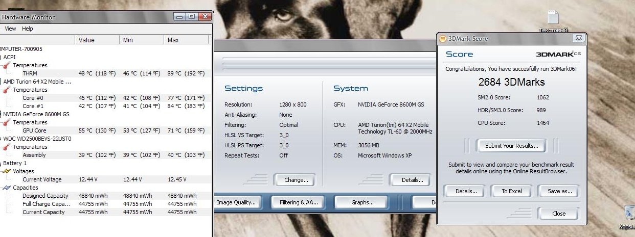Select the GPU Core row
Image resolution: width=635 pixels, height=237 pixels.
[105, 130]
